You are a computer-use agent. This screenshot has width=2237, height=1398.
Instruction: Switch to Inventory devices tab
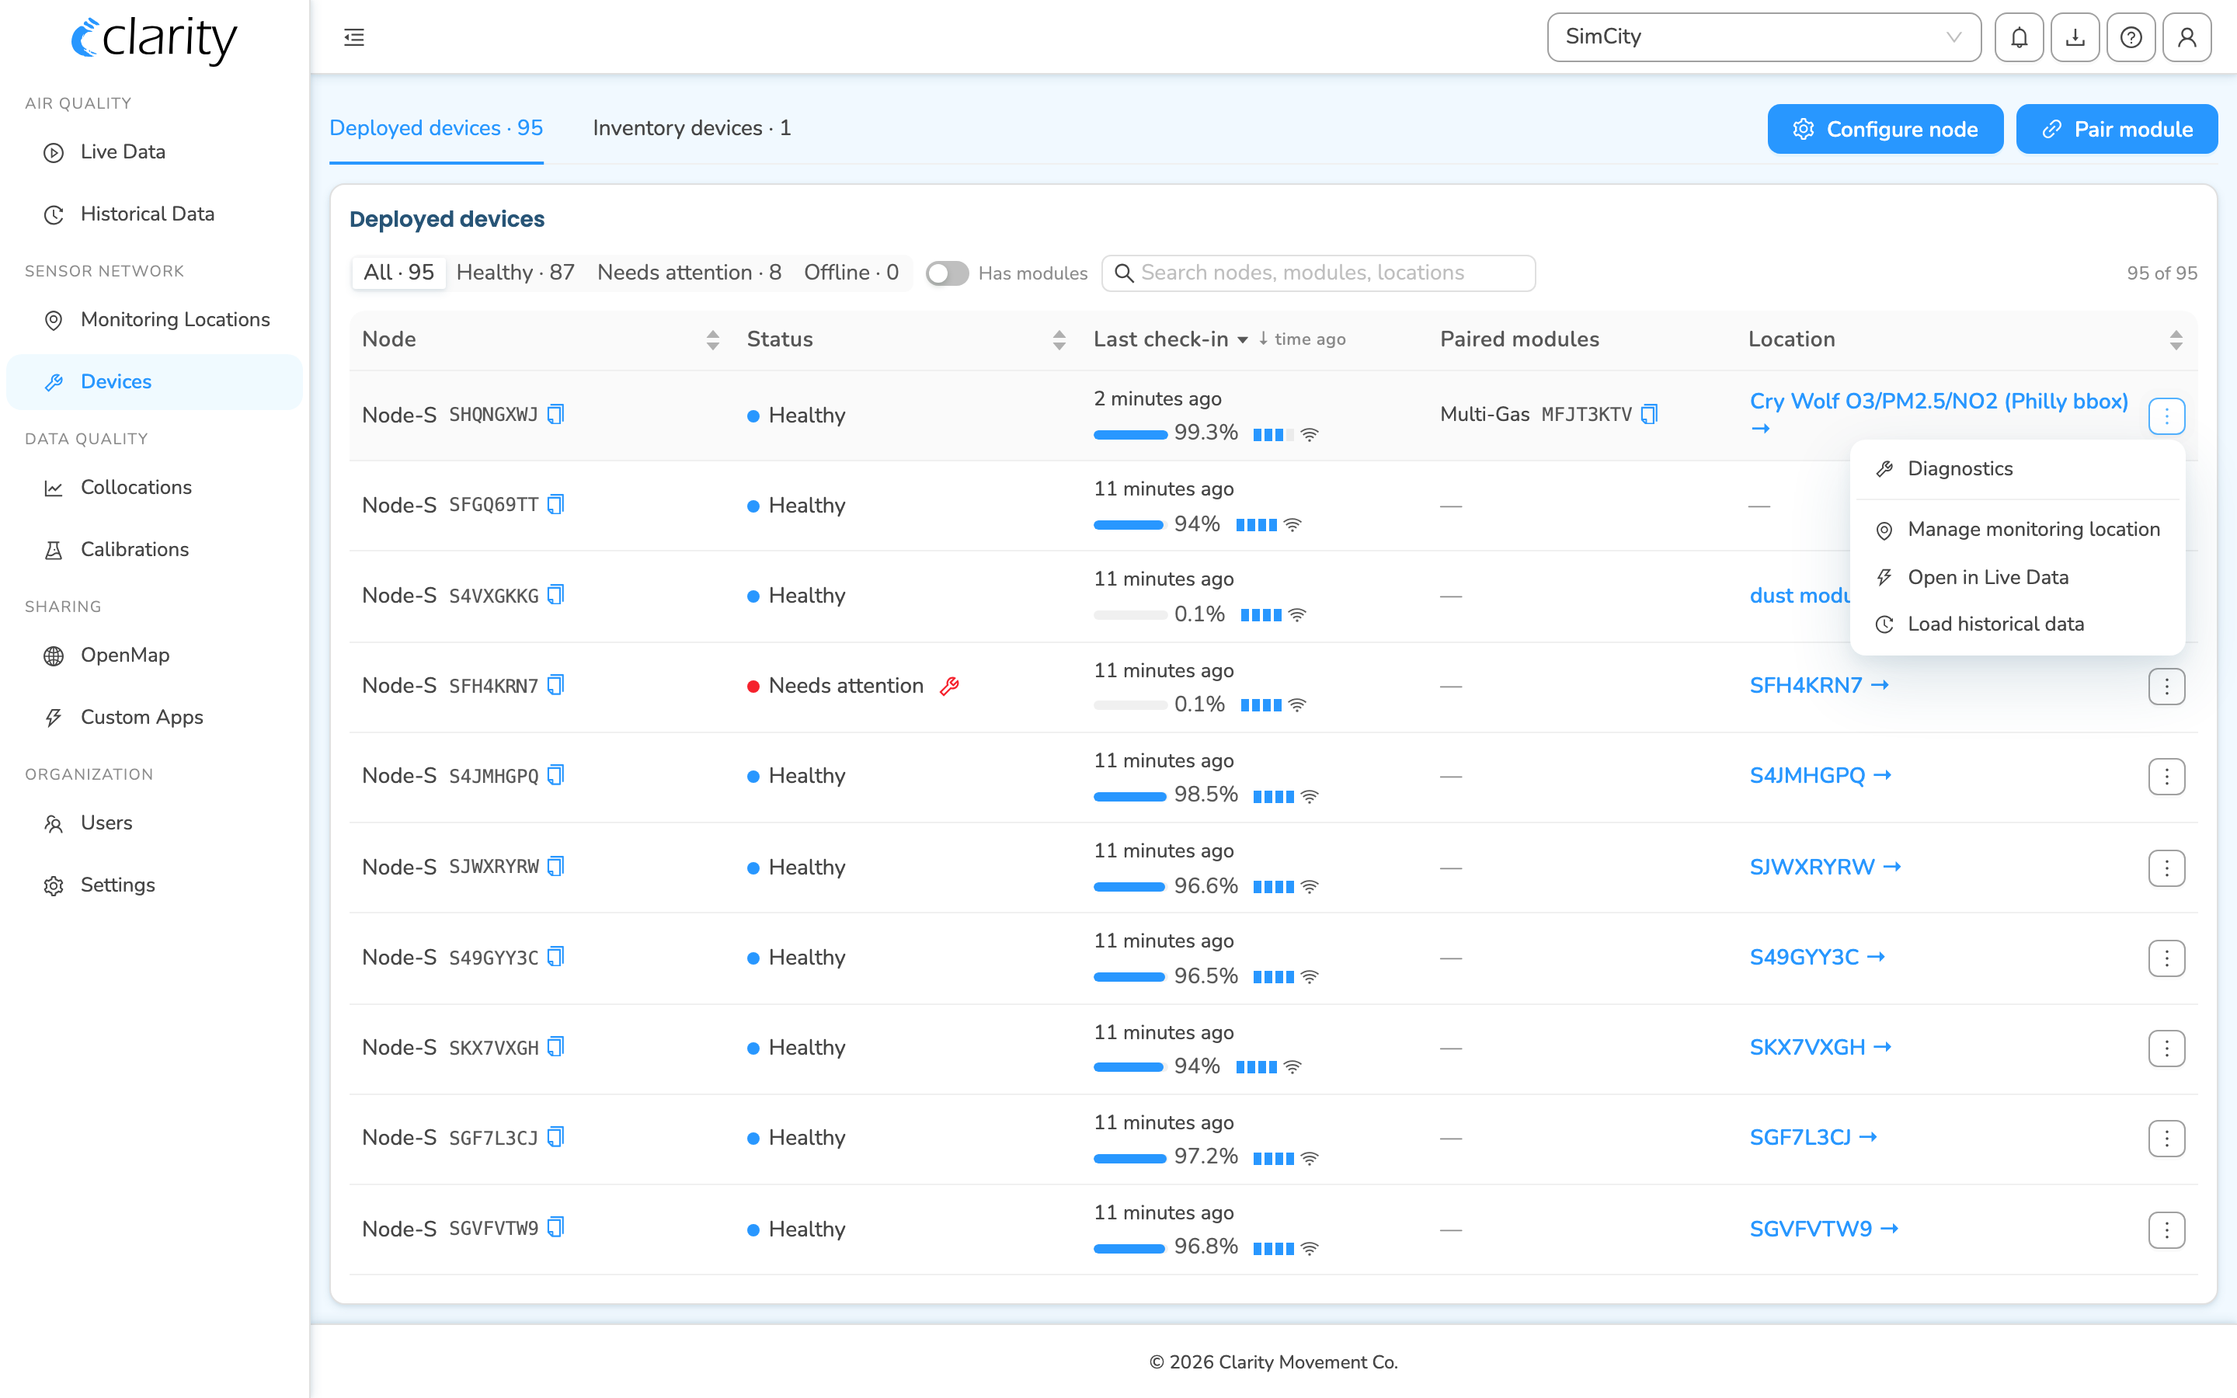[691, 128]
